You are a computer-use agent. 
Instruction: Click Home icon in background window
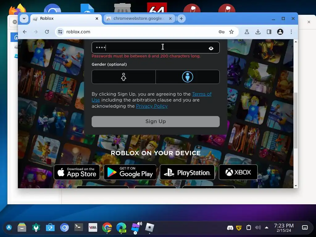coord(16,37)
